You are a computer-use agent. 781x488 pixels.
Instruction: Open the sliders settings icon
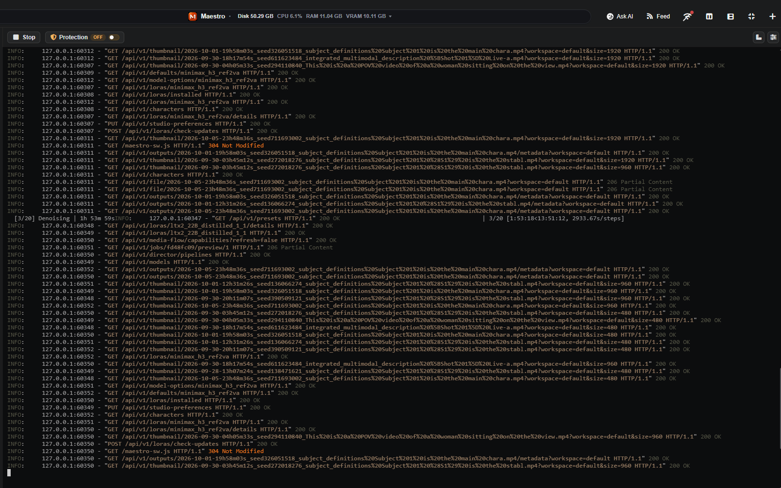coord(773,37)
